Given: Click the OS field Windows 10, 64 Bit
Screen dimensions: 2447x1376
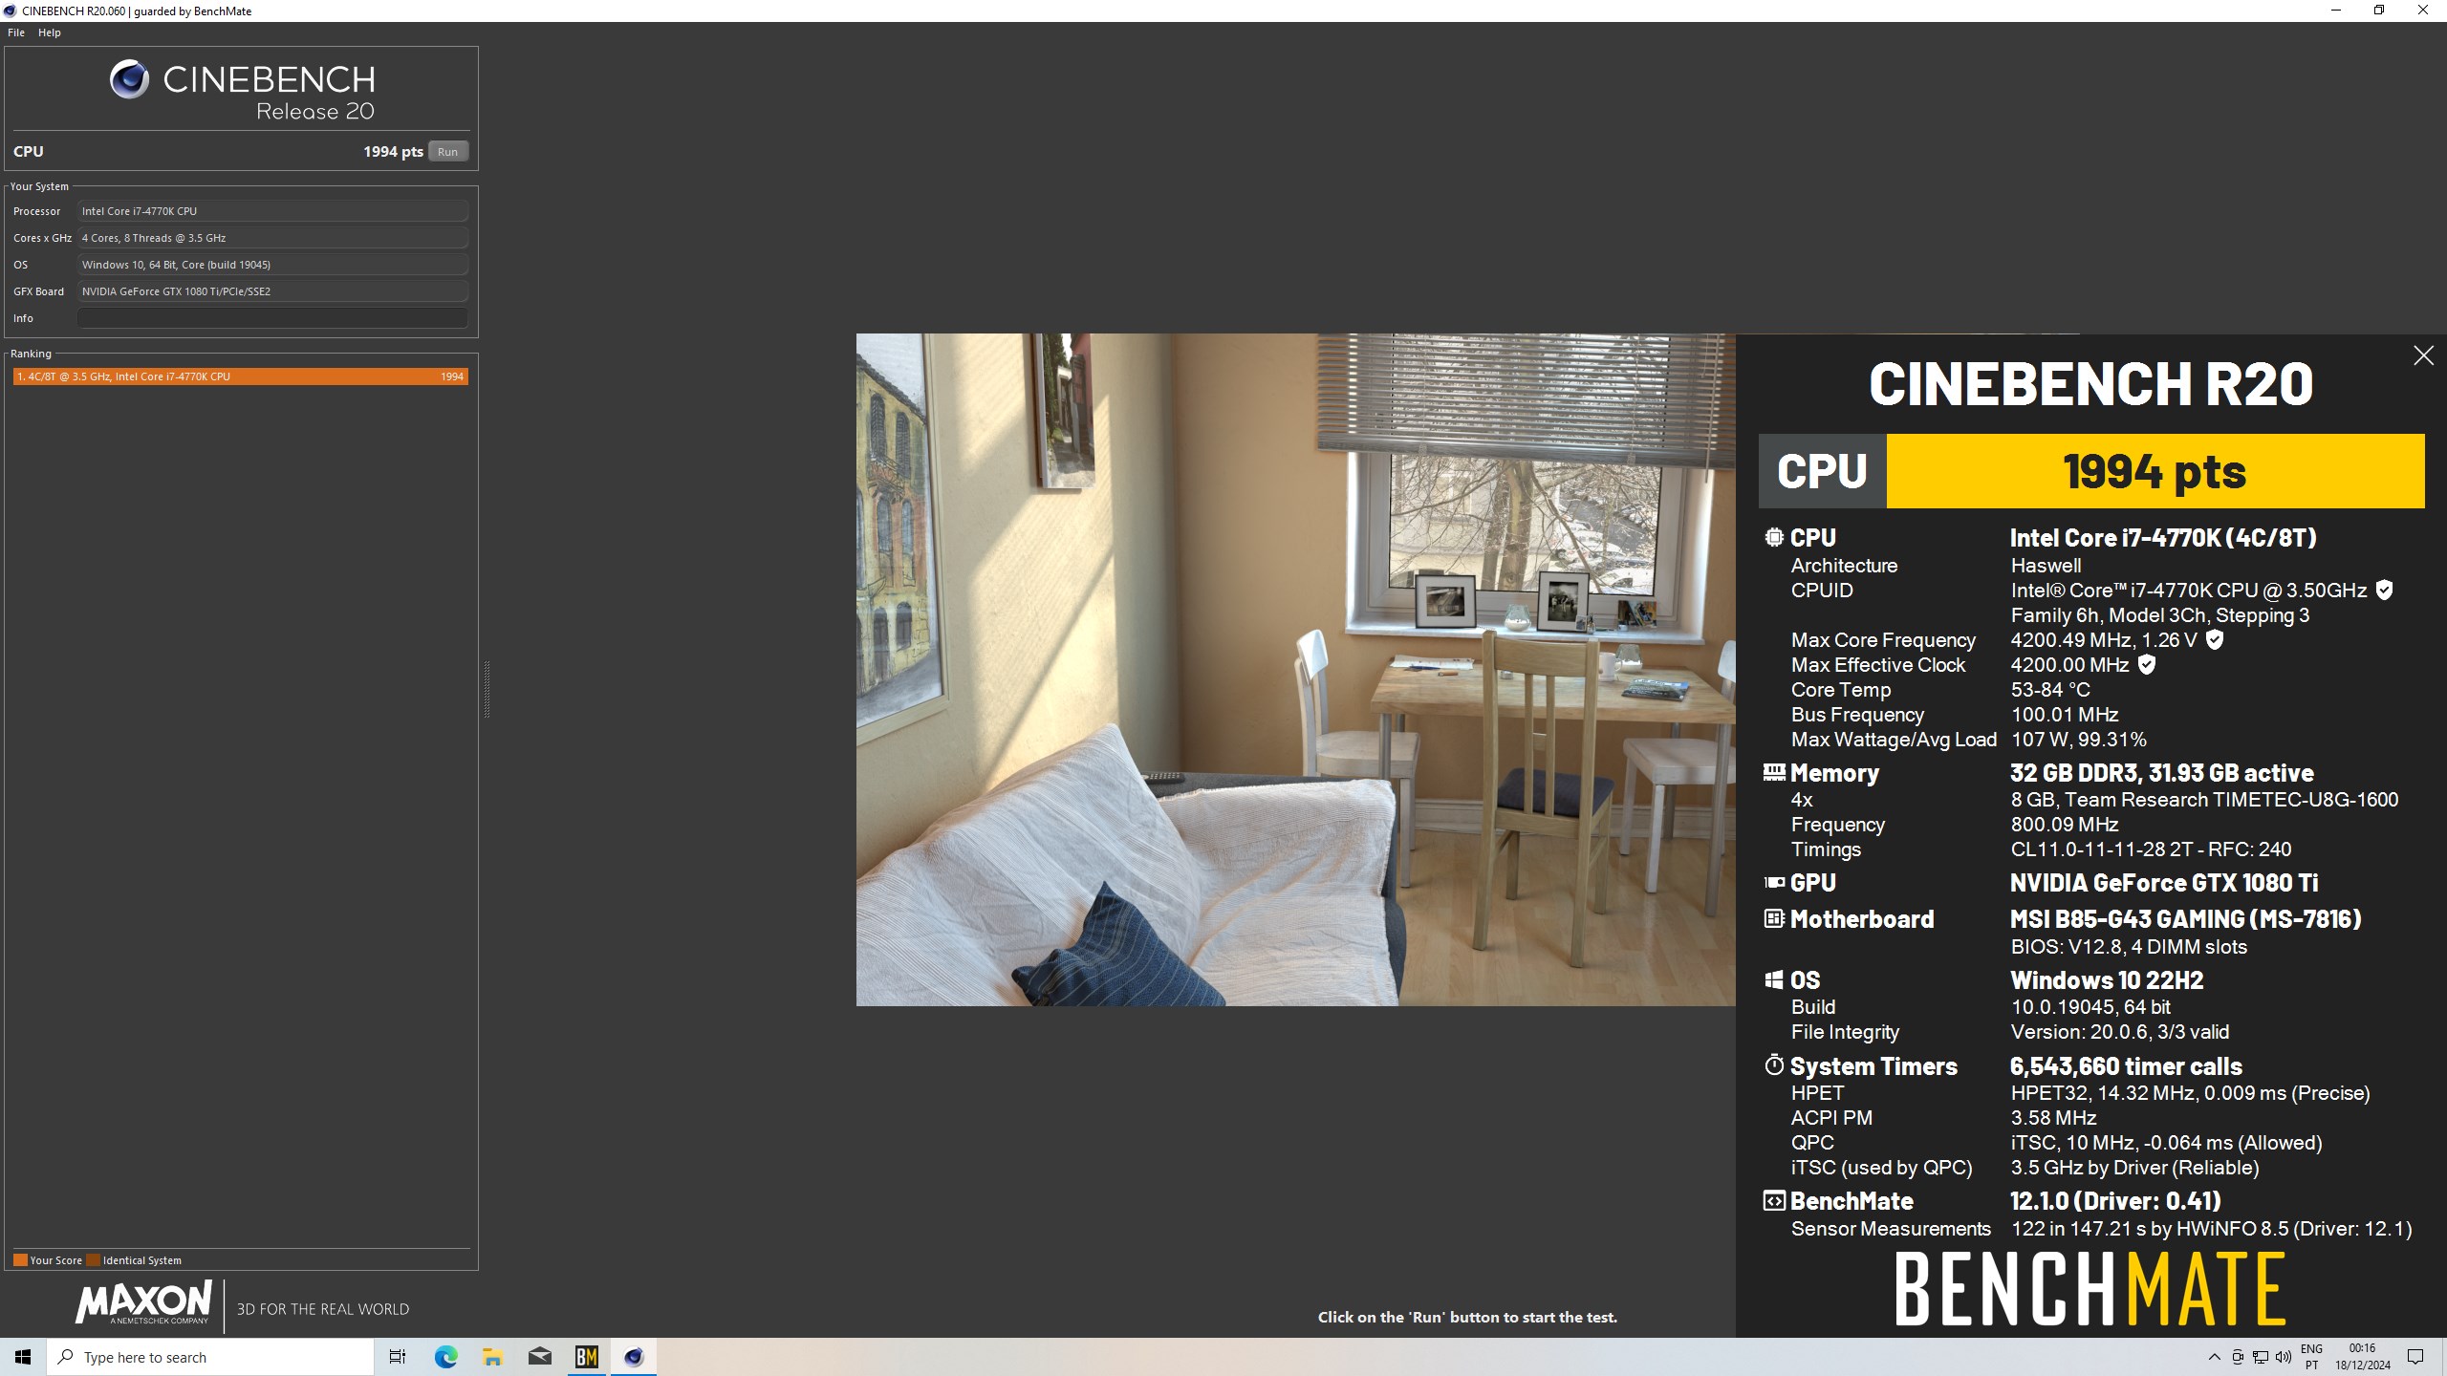Looking at the screenshot, I should coord(272,265).
